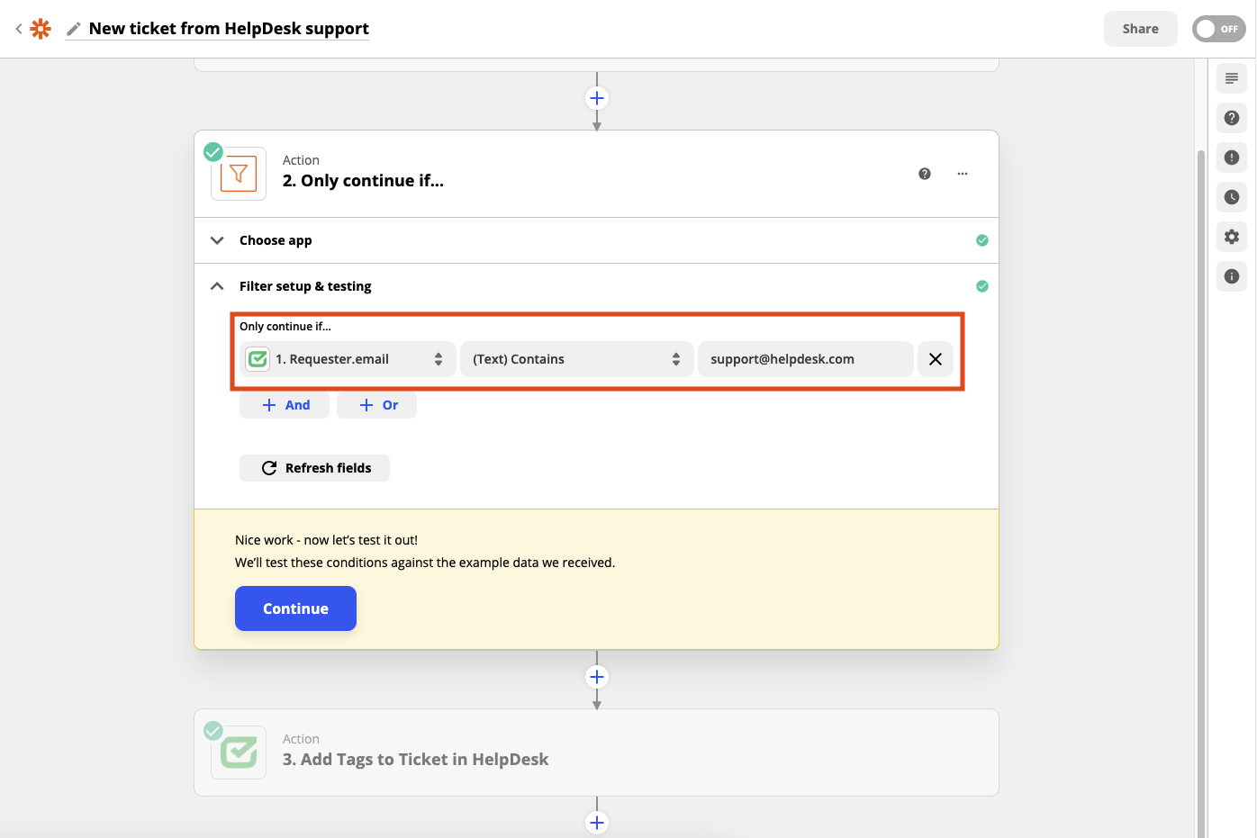Click the pencil icon to rename Zap
This screenshot has width=1257, height=838.
(74, 29)
